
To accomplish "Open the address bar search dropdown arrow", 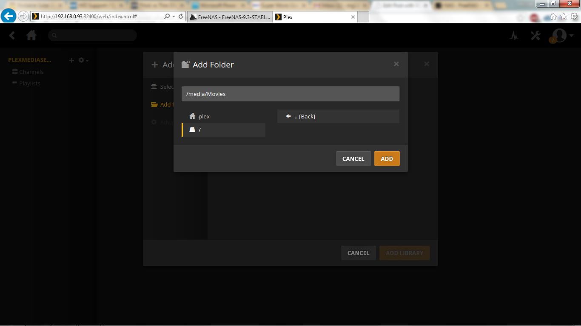I will coord(174,17).
